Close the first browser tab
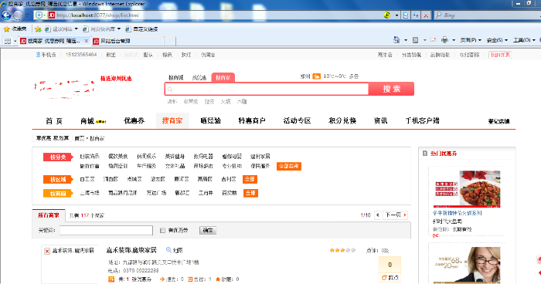This screenshot has height=284, width=541. [87, 41]
